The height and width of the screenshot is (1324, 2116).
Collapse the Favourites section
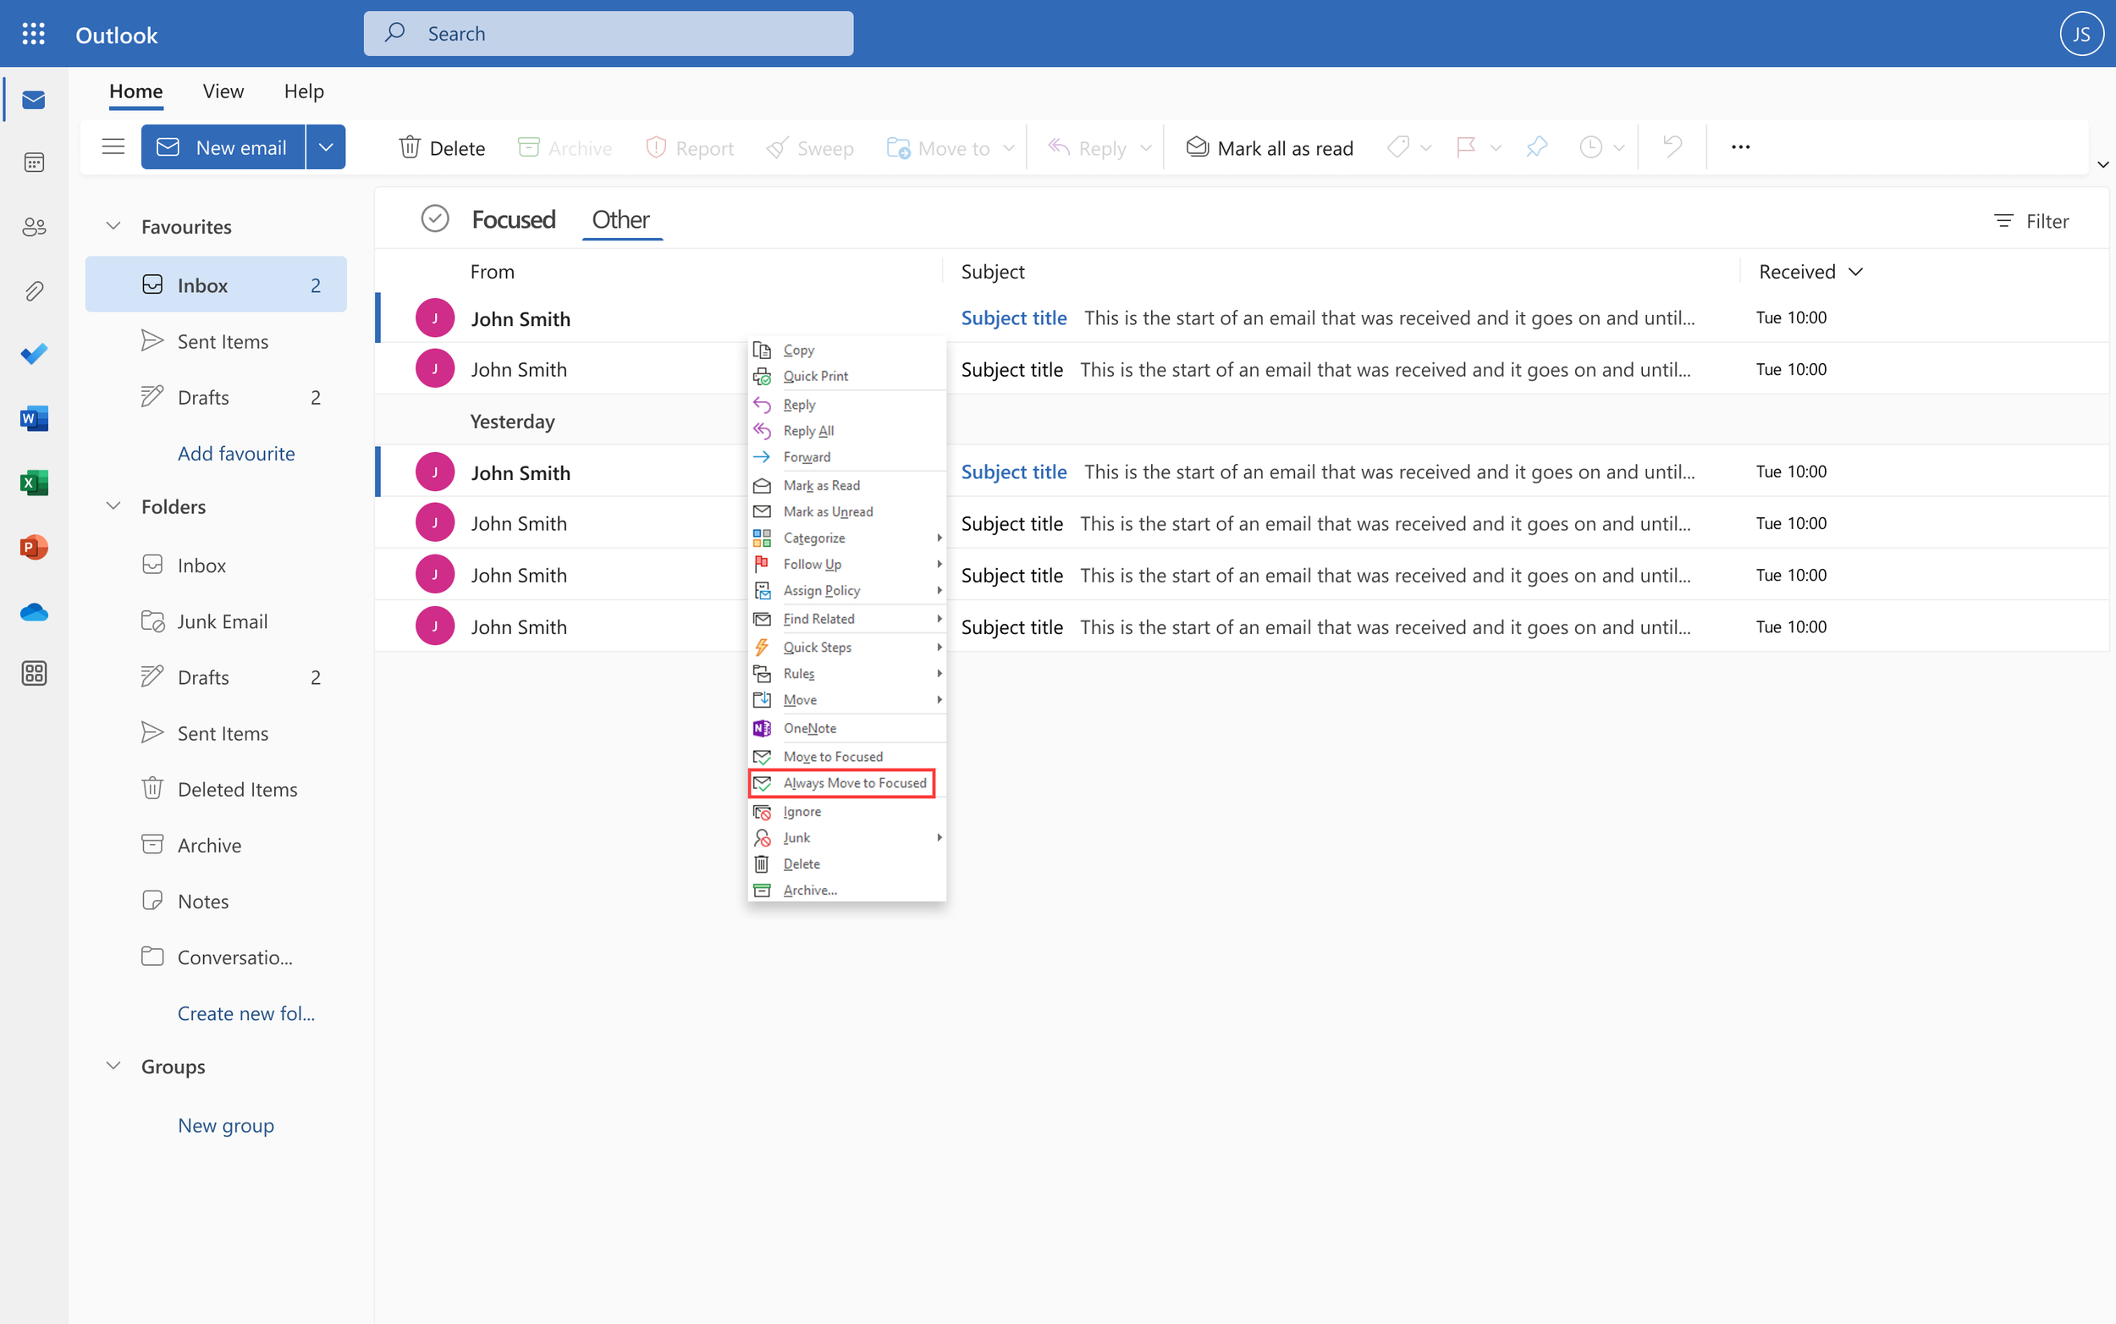coord(113,226)
